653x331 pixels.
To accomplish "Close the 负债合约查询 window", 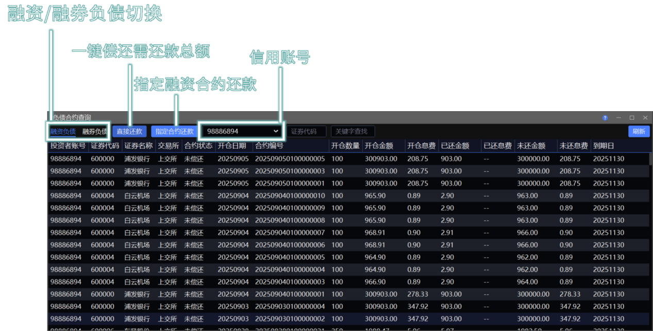I will pyautogui.click(x=645, y=118).
